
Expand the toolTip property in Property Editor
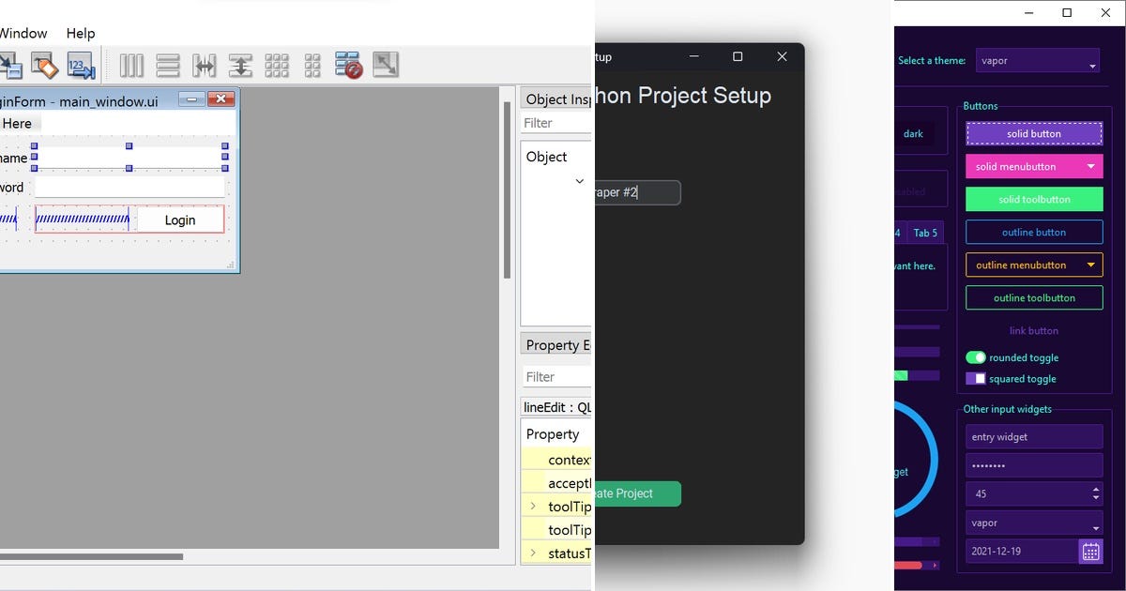click(535, 506)
